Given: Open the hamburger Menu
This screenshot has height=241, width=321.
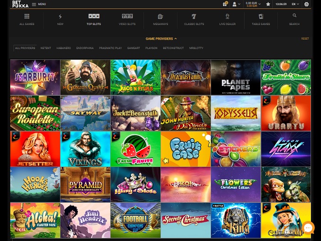Looking at the screenshot, I should click(x=38, y=4).
